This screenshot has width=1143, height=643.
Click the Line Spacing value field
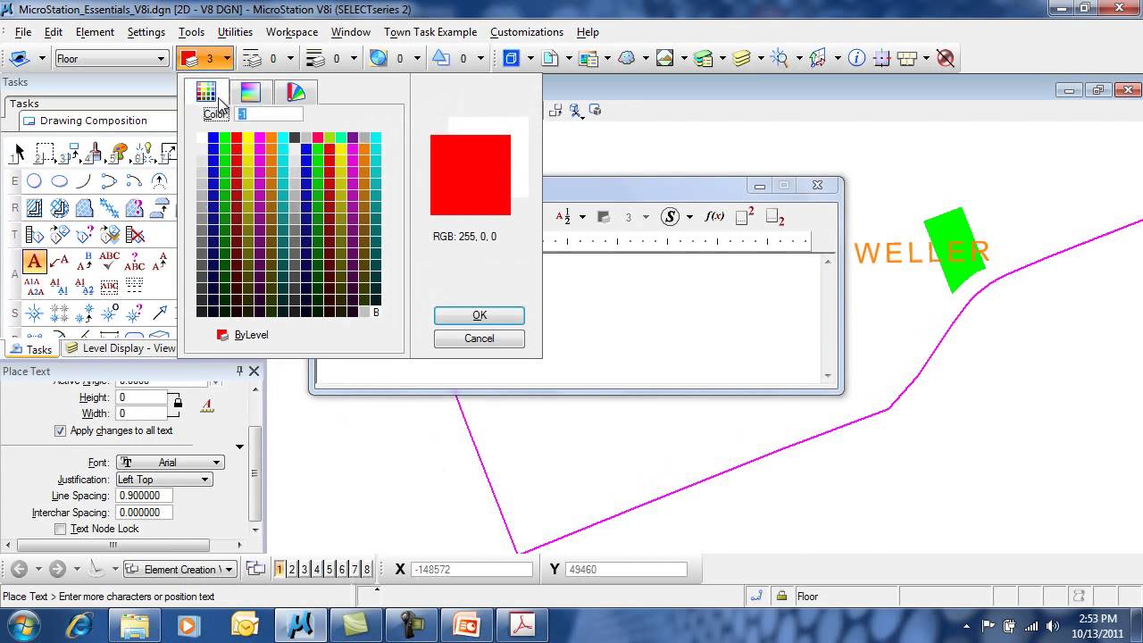click(143, 496)
